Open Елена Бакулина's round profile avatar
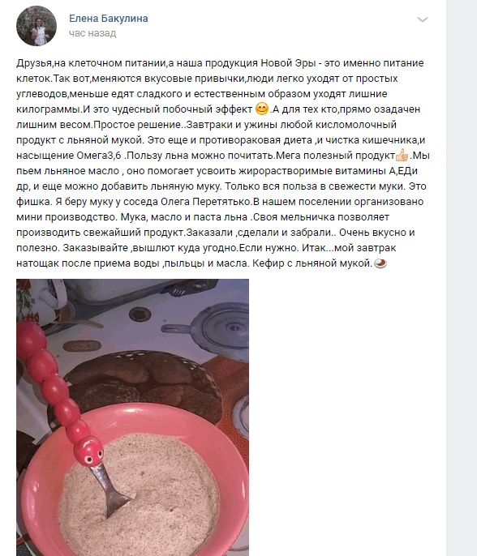This screenshot has height=556, width=477. (x=37, y=26)
